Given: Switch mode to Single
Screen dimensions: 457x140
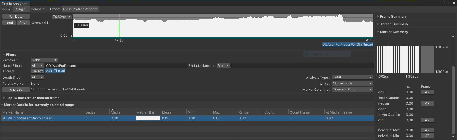Looking at the screenshot, I should (x=21, y=9).
